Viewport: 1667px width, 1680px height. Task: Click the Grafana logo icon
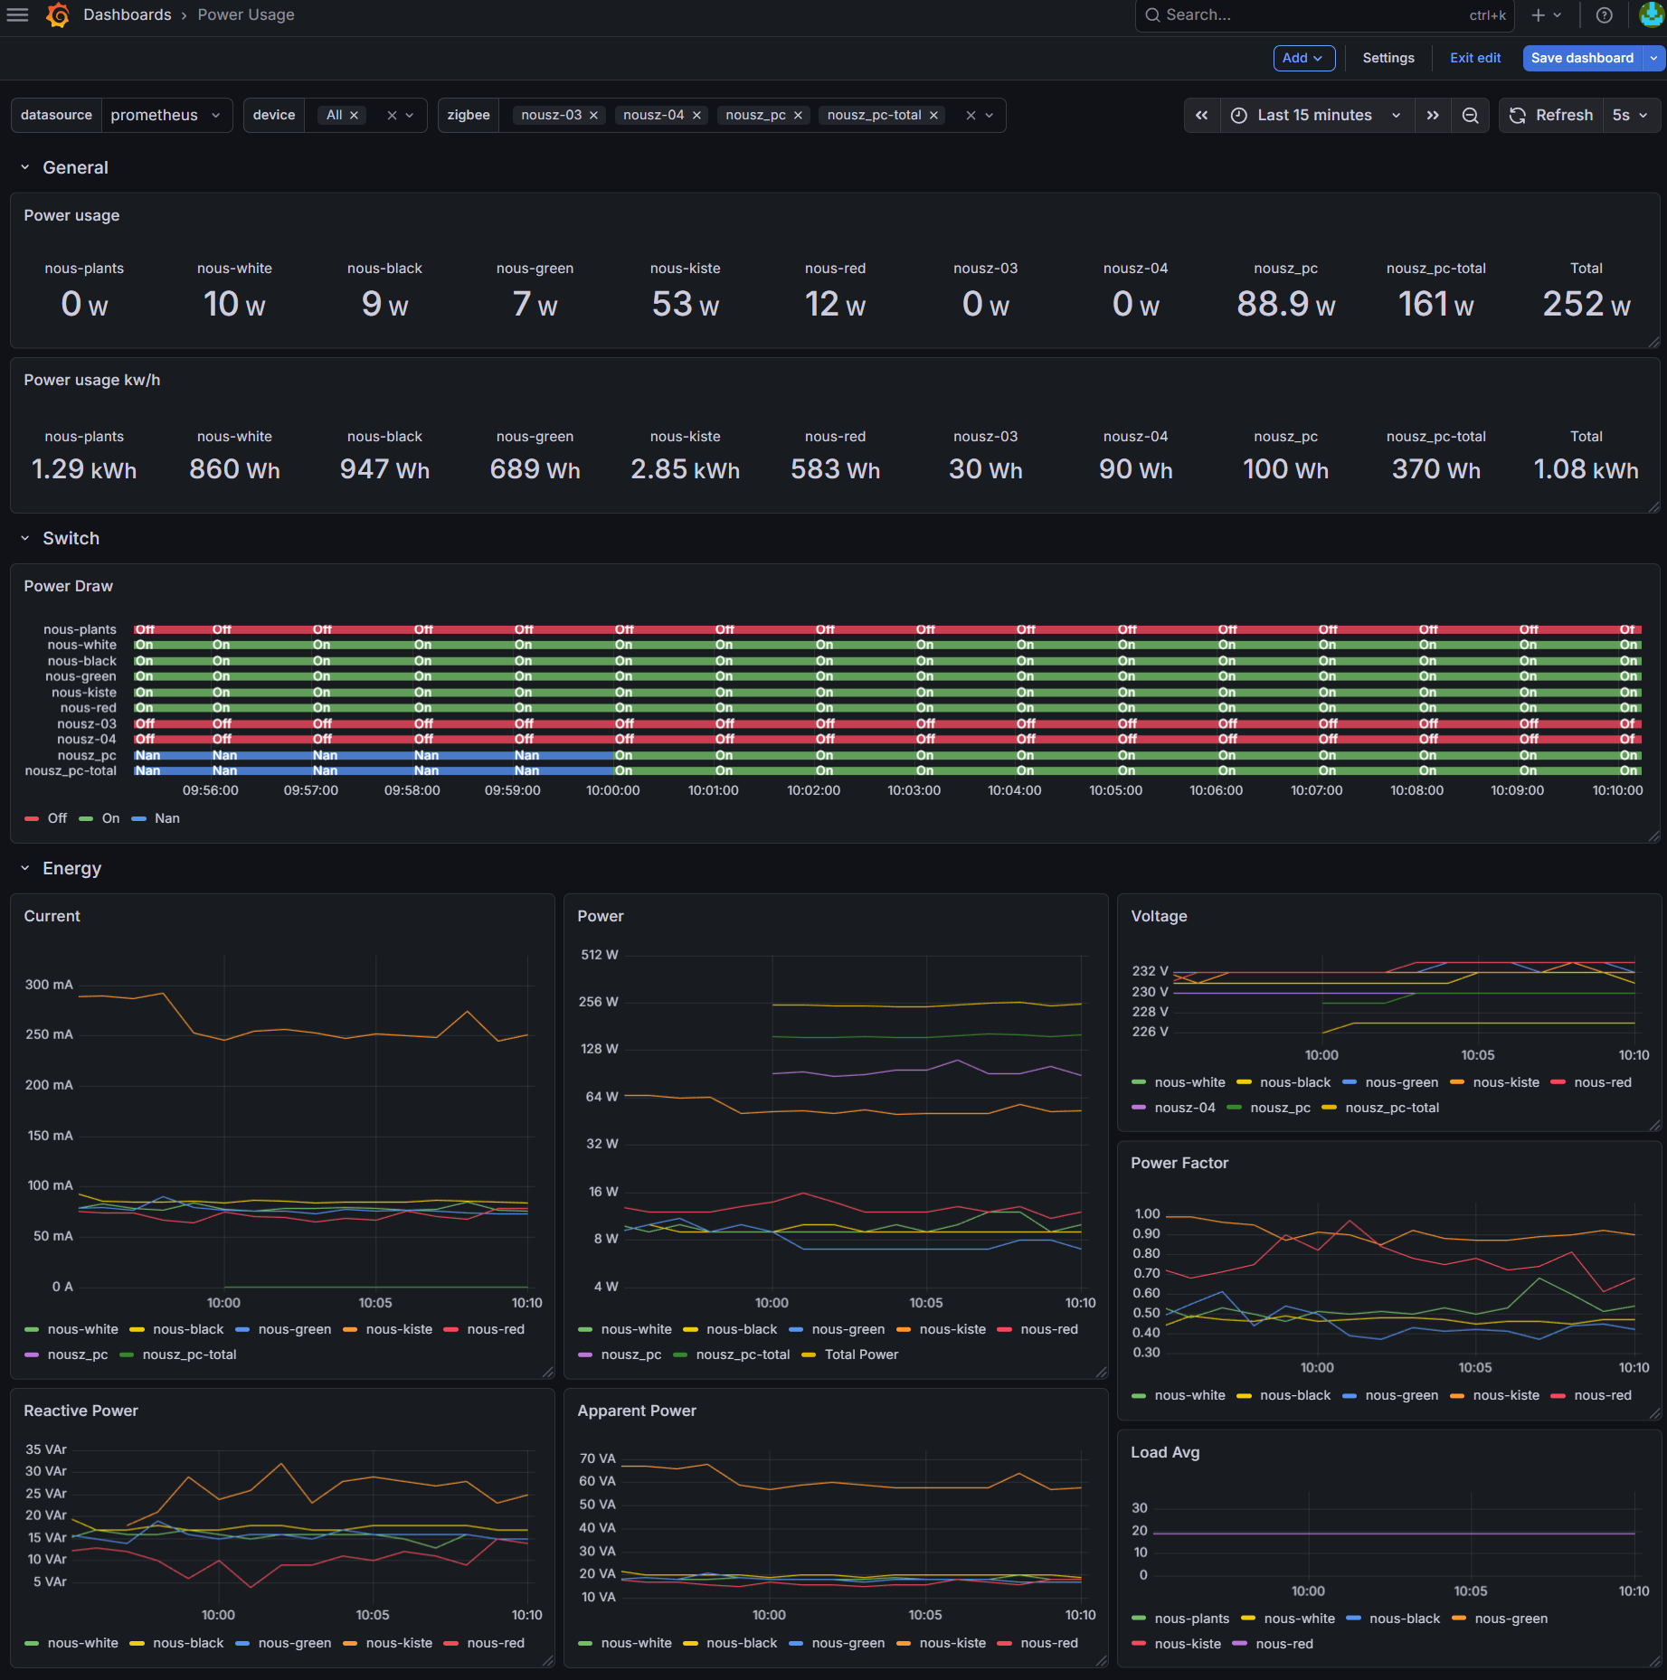point(58,15)
